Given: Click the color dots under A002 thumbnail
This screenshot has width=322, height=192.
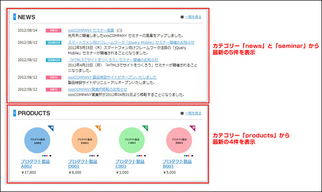Looking at the screenshot, I should [x=47, y=156].
